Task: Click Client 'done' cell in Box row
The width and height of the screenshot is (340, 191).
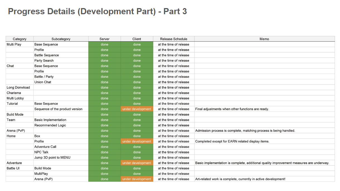Action: 137,136
